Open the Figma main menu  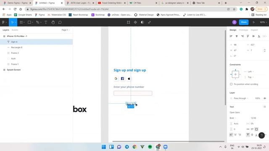point(3,22)
